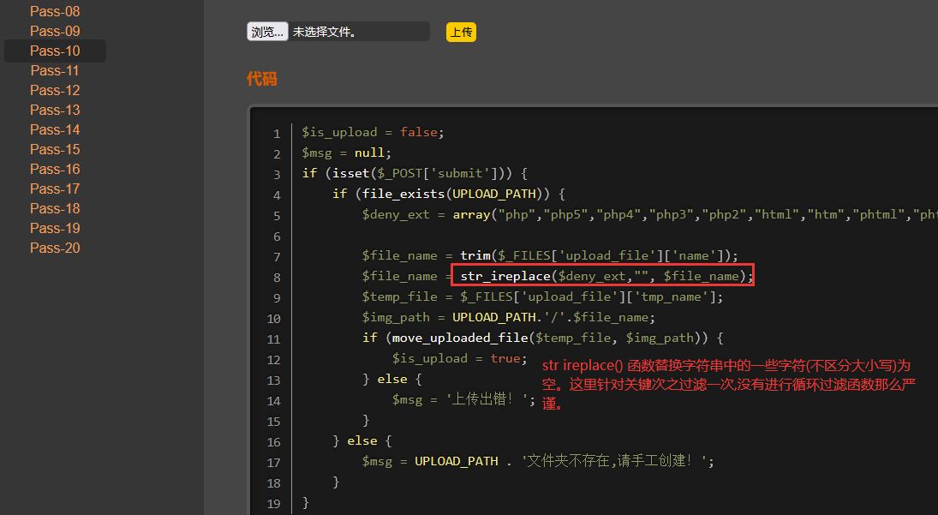Click code line 2 $msg = null
This screenshot has width=938, height=515.
346,153
